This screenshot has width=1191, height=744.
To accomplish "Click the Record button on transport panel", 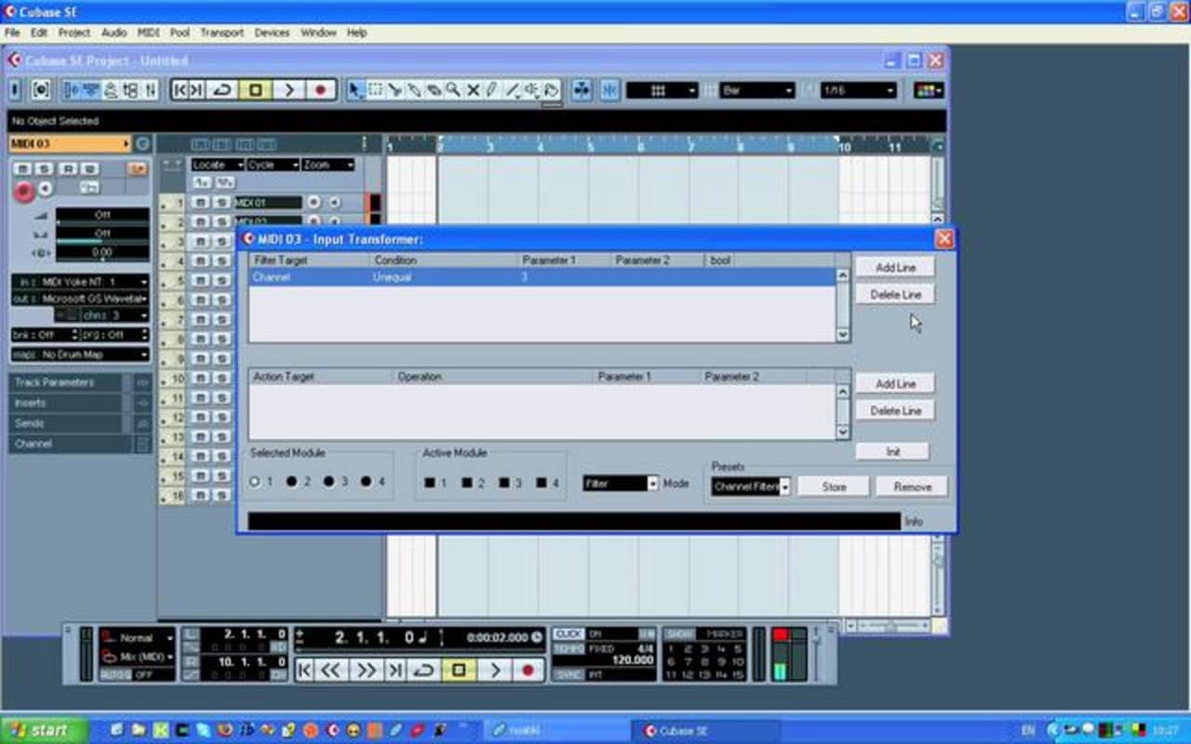I will tap(529, 670).
